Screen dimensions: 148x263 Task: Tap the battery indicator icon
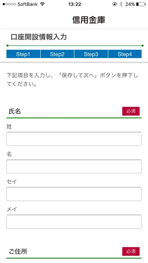click(141, 5)
